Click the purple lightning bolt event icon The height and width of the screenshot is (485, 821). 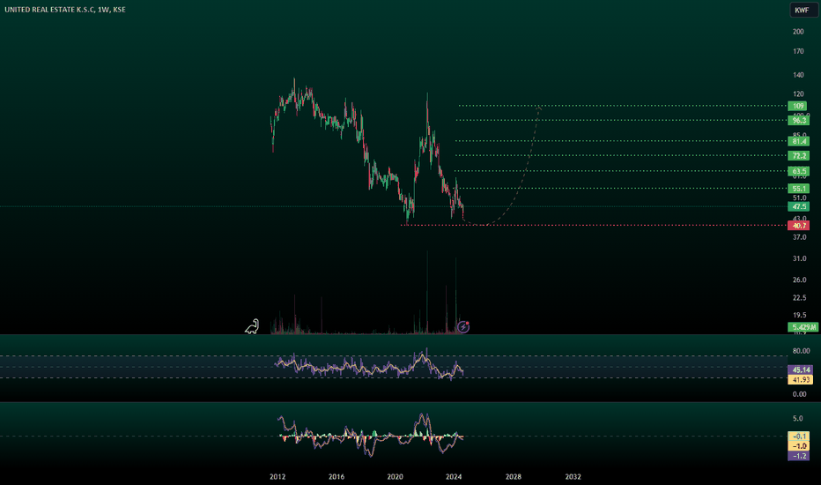(463, 327)
